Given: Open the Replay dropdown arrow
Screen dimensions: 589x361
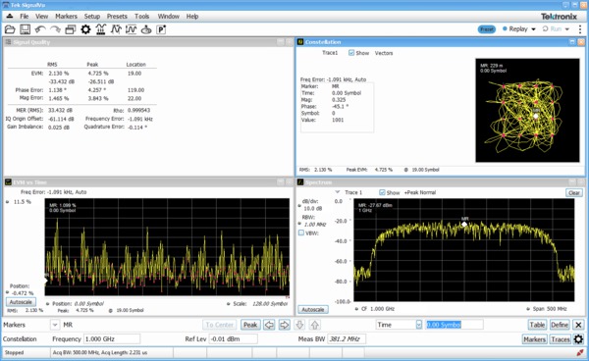Looking at the screenshot, I should (533, 29).
